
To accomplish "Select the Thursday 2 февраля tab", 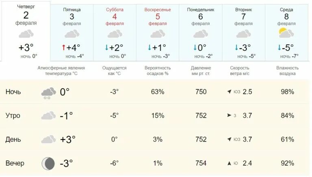I will (26, 31).
